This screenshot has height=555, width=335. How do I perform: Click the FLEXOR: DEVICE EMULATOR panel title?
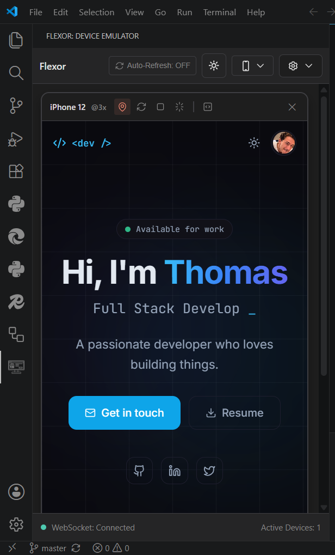click(x=92, y=36)
